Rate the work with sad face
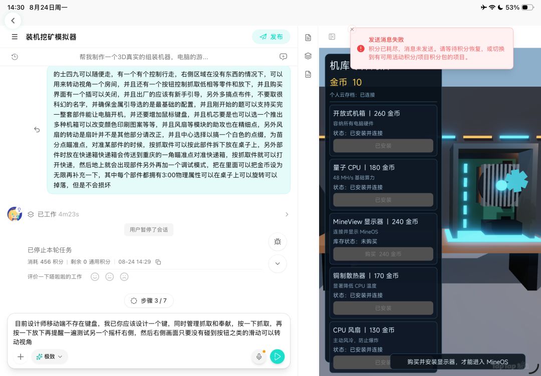Image resolution: width=541 pixels, height=376 pixels. click(124, 277)
